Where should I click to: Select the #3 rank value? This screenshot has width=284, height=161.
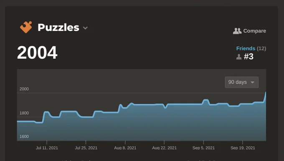coord(248,56)
